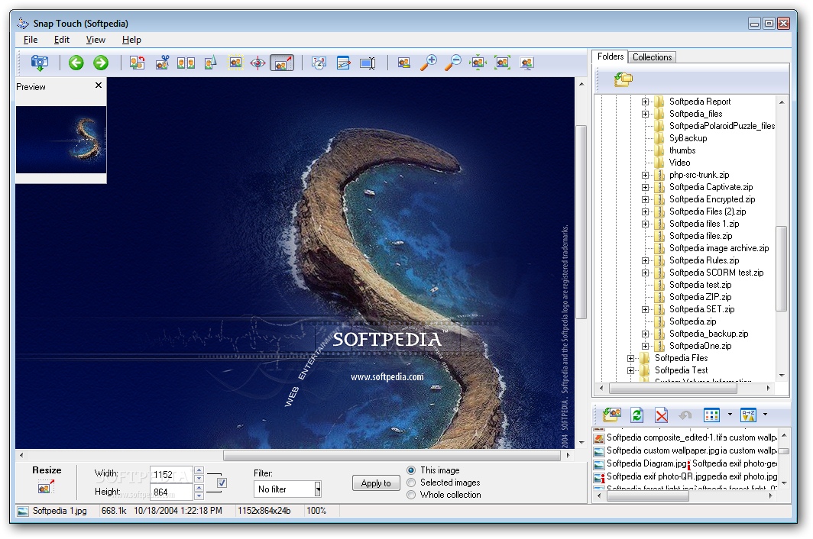Select the This image radio button
The height and width of the screenshot is (539, 813).
coord(411,470)
